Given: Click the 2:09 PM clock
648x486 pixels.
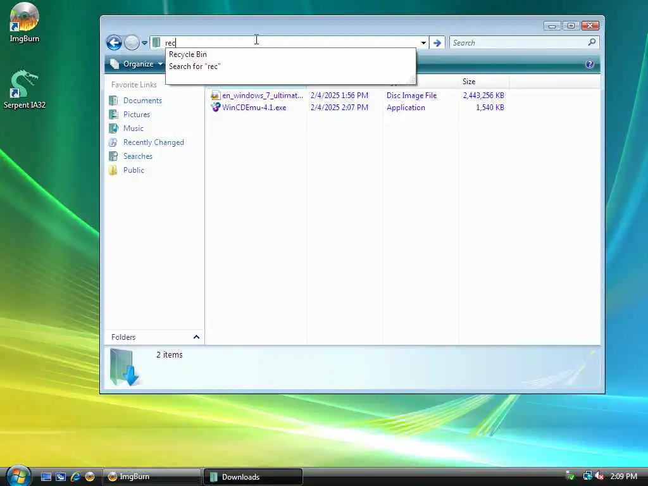Looking at the screenshot, I should [x=623, y=476].
